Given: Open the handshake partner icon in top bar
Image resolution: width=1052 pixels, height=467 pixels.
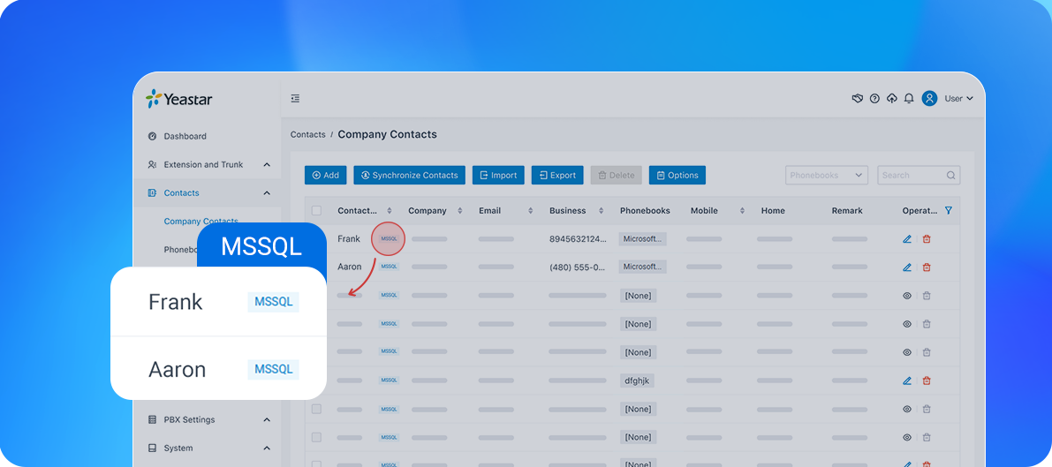Looking at the screenshot, I should (857, 99).
